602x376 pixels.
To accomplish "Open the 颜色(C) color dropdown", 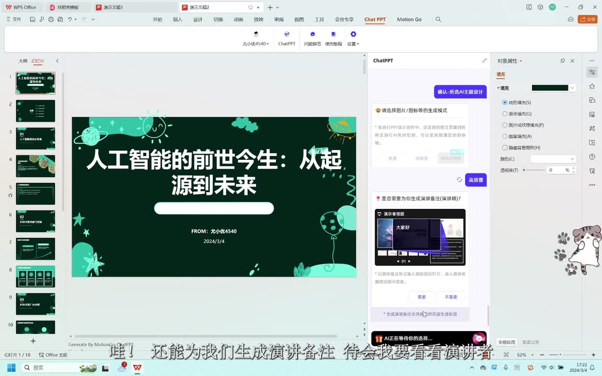I will pos(553,159).
